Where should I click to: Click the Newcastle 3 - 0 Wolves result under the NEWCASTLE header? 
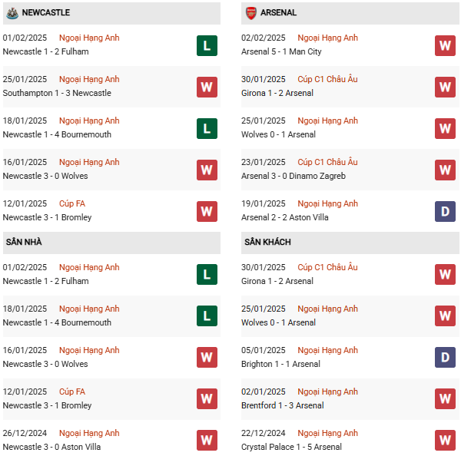pos(45,176)
